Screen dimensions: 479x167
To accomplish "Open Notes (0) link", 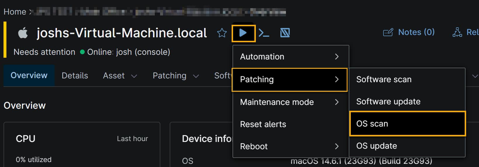I will coord(416,32).
